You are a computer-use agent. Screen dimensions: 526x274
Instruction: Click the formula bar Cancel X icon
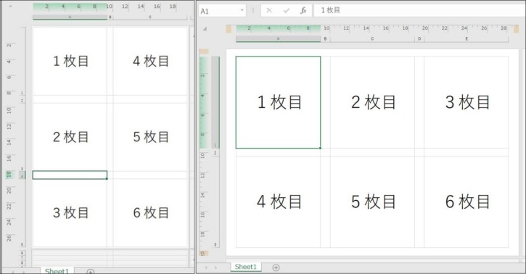(x=269, y=10)
